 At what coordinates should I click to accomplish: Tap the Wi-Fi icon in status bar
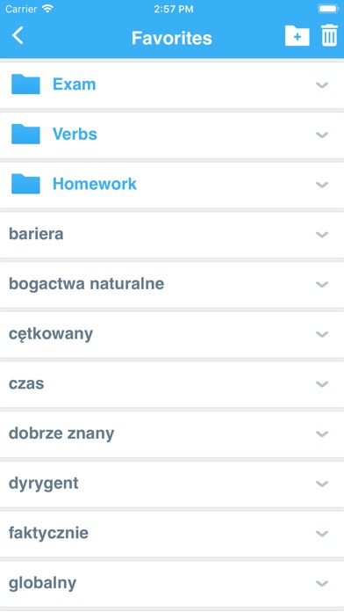pos(47,9)
